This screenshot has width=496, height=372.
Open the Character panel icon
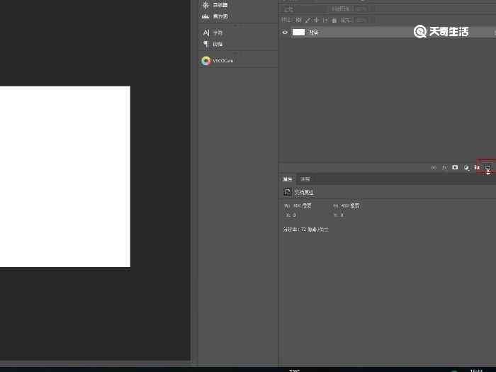(x=206, y=33)
